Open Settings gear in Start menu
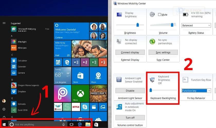The height and width of the screenshot is (128, 216). point(4,109)
